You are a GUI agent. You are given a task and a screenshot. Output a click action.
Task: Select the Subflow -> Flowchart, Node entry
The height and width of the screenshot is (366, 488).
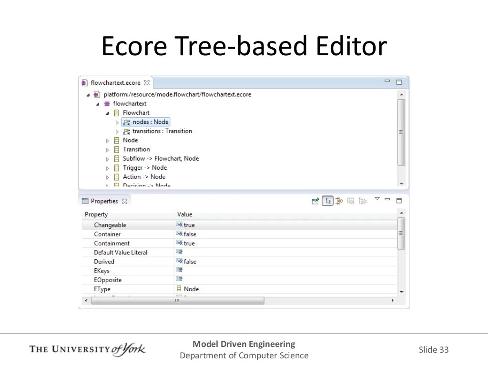click(x=161, y=158)
